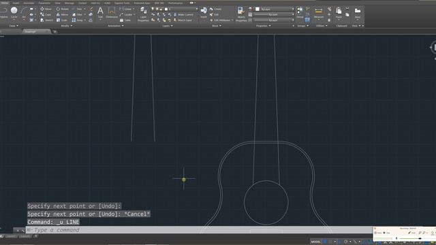
Task: Click the Trim tool
Action: (x=77, y=9)
